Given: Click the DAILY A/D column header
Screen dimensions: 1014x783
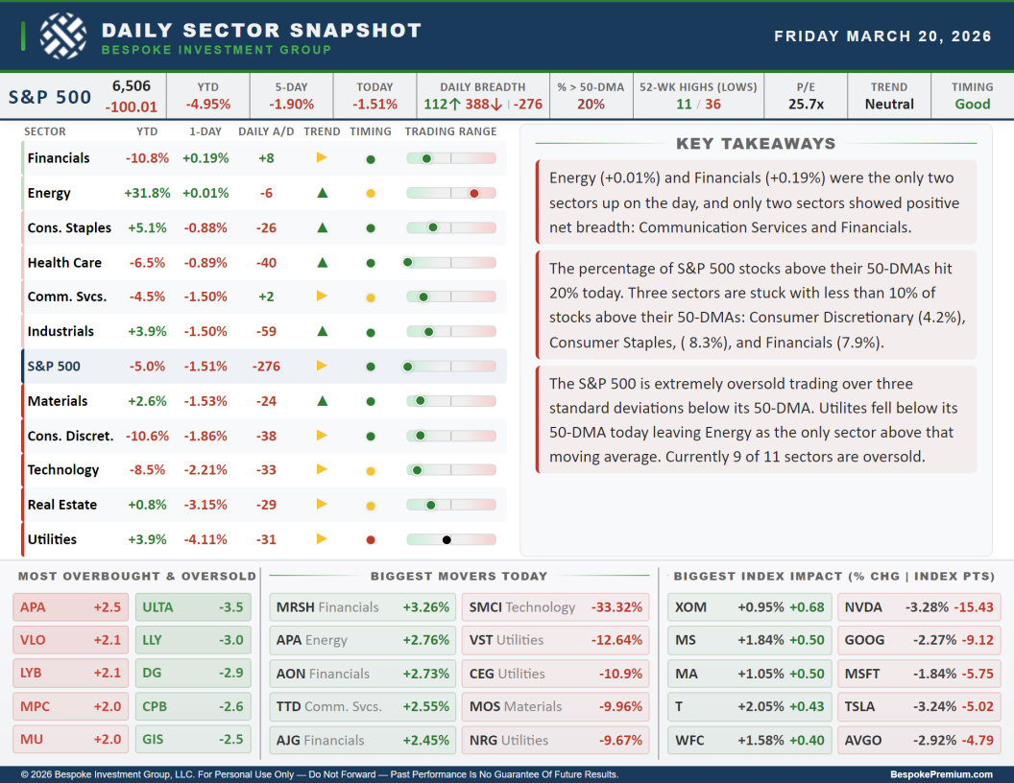Looking at the screenshot, I should click(266, 131).
